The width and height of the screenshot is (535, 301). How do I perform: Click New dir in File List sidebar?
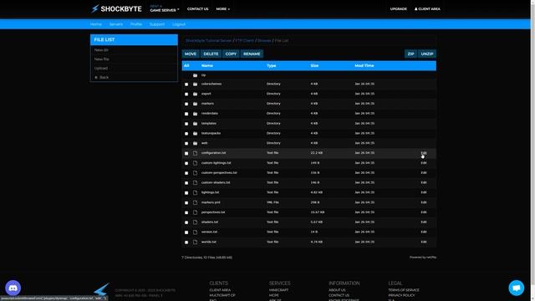101,50
